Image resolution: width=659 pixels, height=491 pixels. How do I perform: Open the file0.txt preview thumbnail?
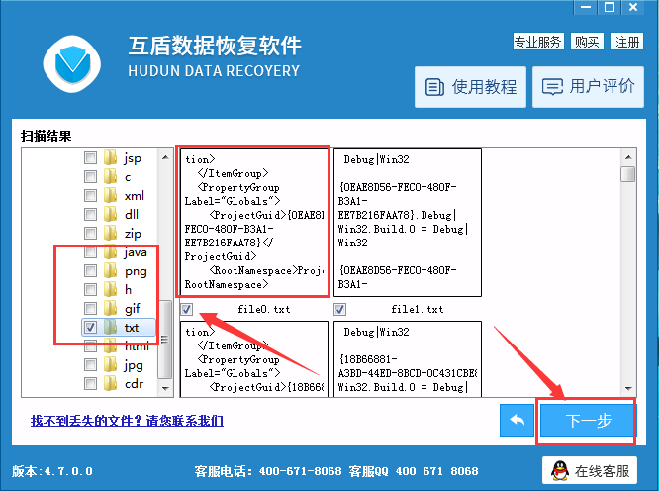pos(254,221)
